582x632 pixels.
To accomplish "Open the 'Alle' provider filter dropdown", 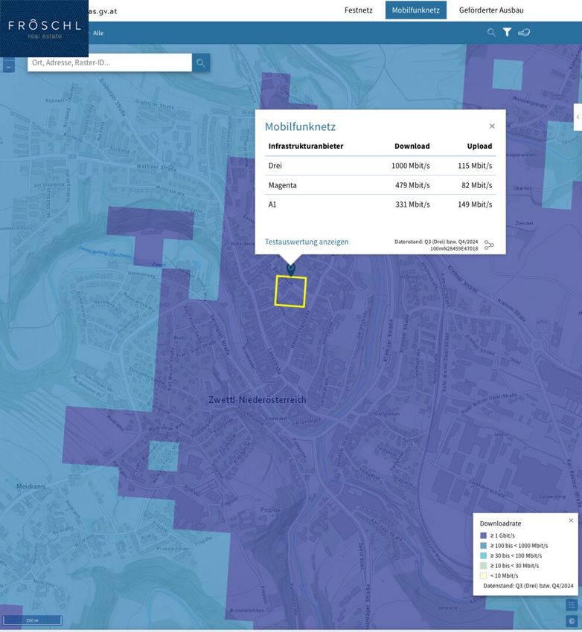I will coord(98,33).
